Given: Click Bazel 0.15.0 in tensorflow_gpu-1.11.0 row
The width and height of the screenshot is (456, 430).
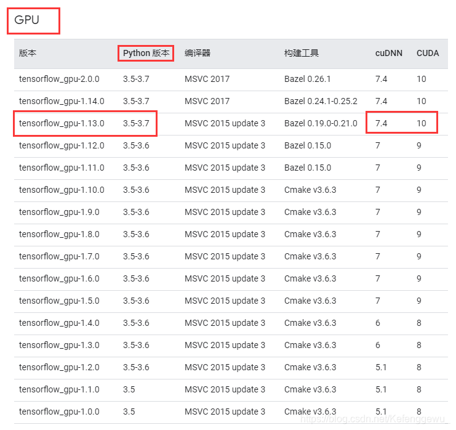Looking at the screenshot, I should (x=308, y=168).
